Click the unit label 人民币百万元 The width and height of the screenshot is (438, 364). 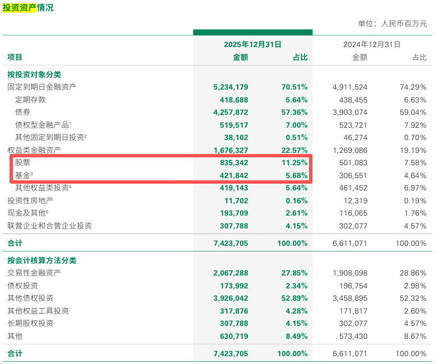tap(404, 24)
